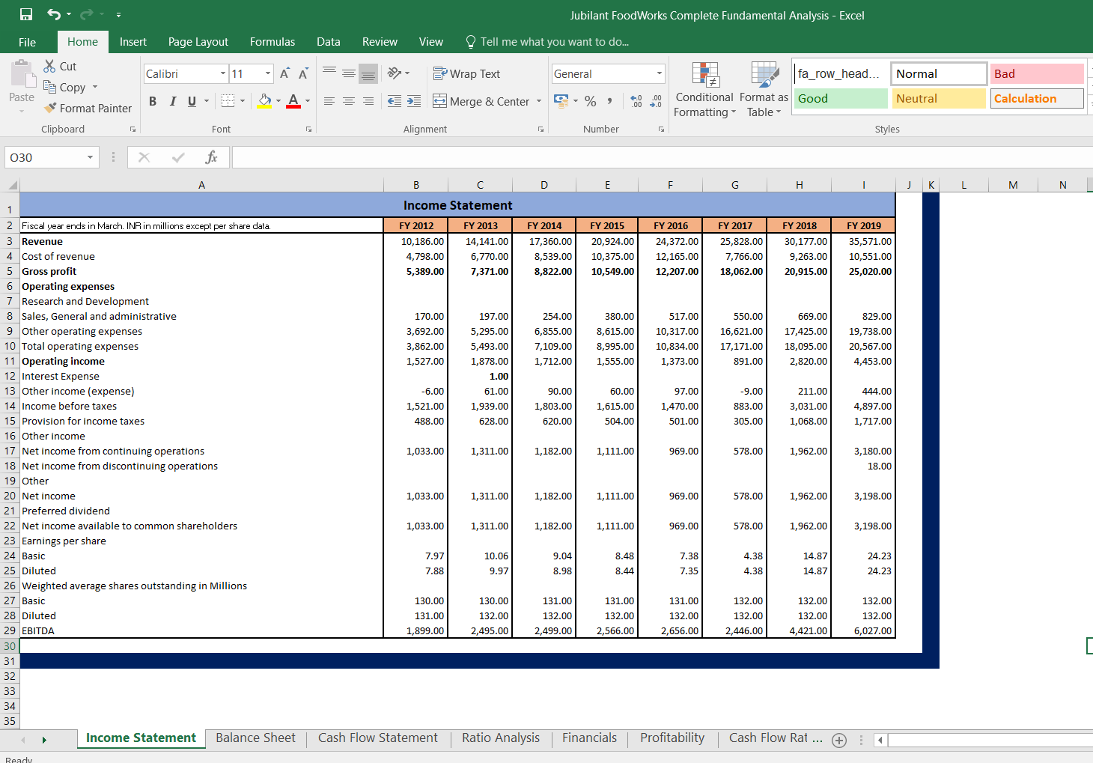Click the Orientation text angle icon
Screen dimensions: 1093x763
coord(395,73)
